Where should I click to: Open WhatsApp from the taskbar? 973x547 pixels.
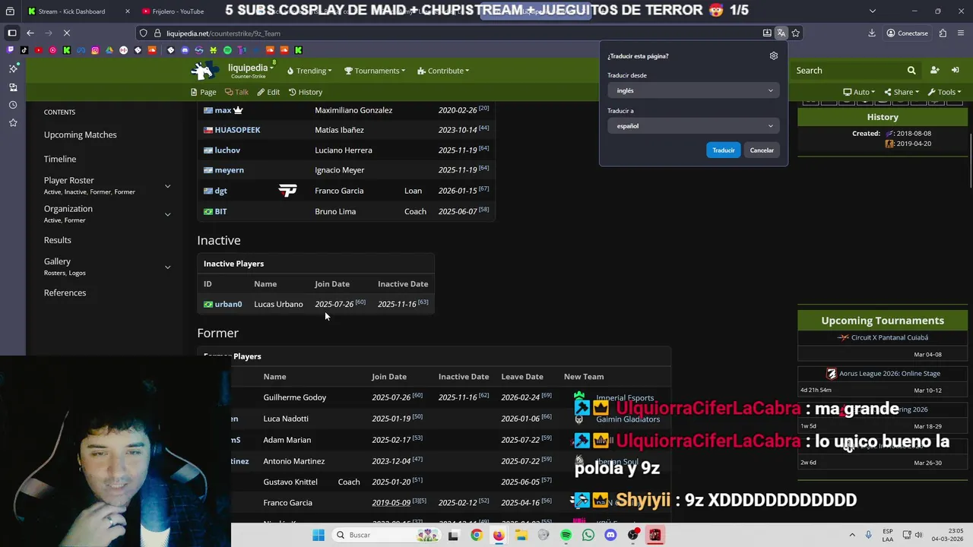[588, 535]
